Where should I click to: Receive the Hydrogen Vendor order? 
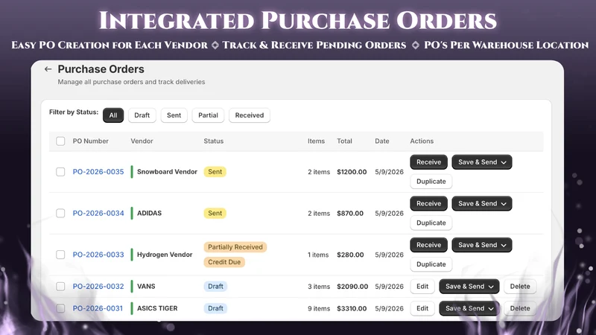(x=429, y=245)
